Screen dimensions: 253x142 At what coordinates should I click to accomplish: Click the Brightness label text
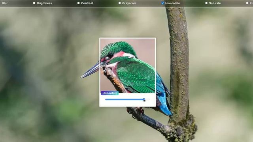pyautogui.click(x=44, y=3)
